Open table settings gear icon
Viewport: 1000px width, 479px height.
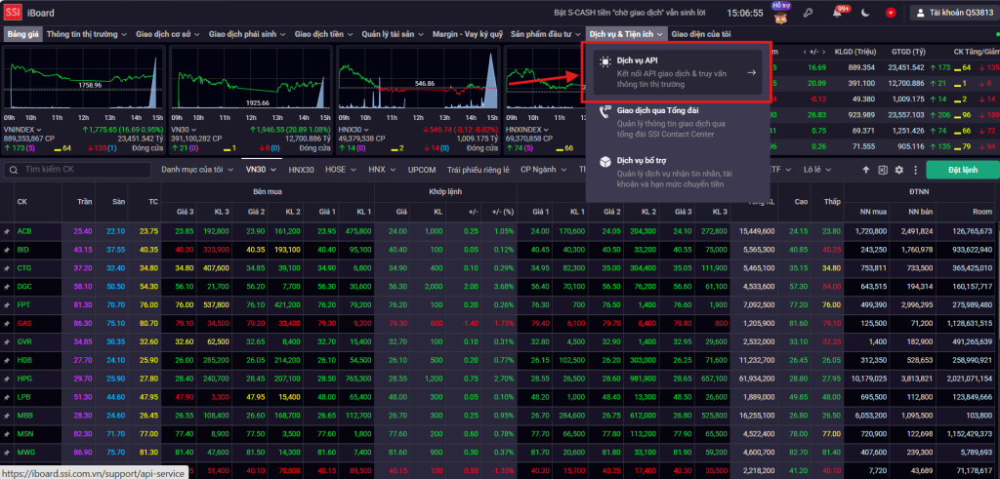(899, 170)
